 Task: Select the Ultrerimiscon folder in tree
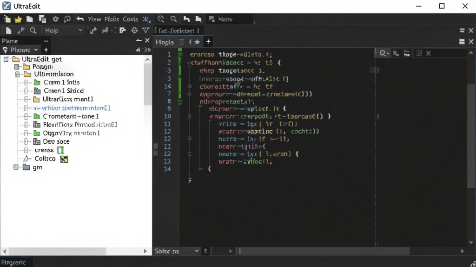54,74
